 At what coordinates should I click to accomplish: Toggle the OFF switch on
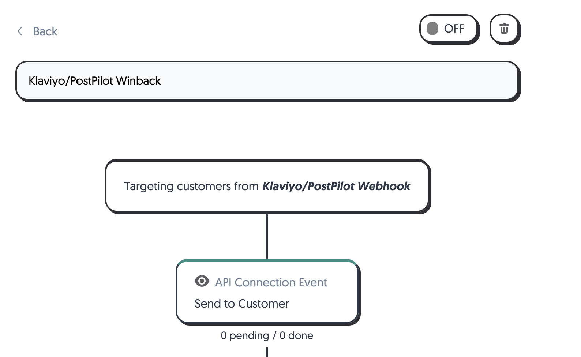tap(449, 29)
